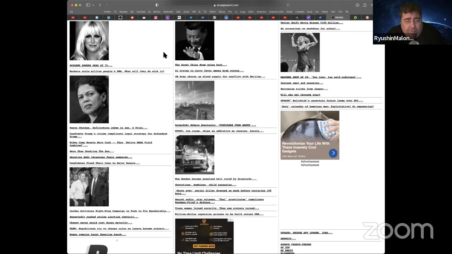Image resolution: width=452 pixels, height=254 pixels.
Task: Open the EBAY bookmark
Action: click(x=251, y=12)
